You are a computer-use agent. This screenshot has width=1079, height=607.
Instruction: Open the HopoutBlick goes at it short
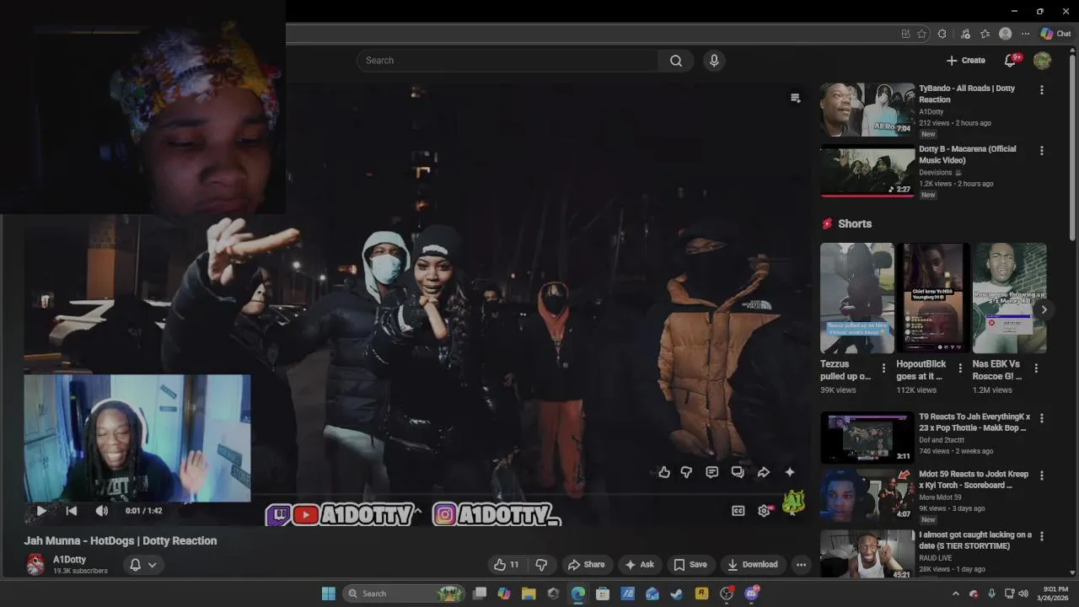[933, 298]
